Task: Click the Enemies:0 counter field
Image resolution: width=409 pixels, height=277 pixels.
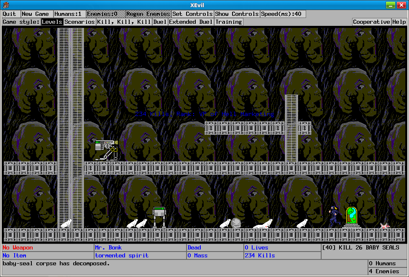Action: [x=106, y=14]
